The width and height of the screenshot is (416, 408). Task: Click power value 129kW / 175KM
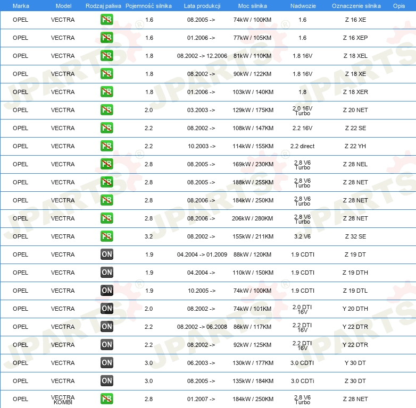click(x=253, y=110)
